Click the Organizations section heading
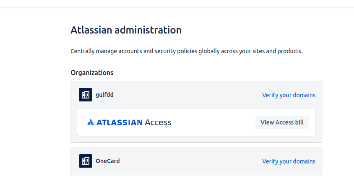Image resolution: width=354 pixels, height=184 pixels. 92,73
